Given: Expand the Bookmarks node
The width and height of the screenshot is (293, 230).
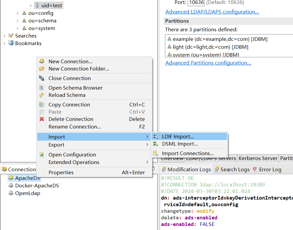Looking at the screenshot, I should click(x=4, y=43).
